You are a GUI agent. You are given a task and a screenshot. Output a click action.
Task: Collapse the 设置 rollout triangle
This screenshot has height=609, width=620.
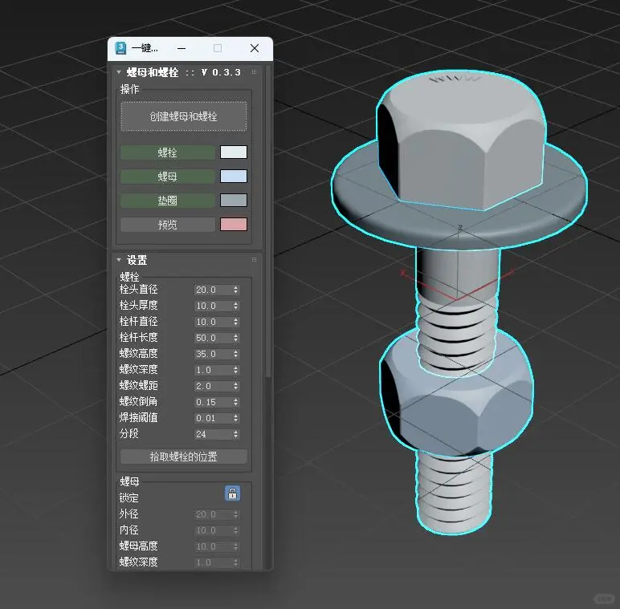pos(119,260)
